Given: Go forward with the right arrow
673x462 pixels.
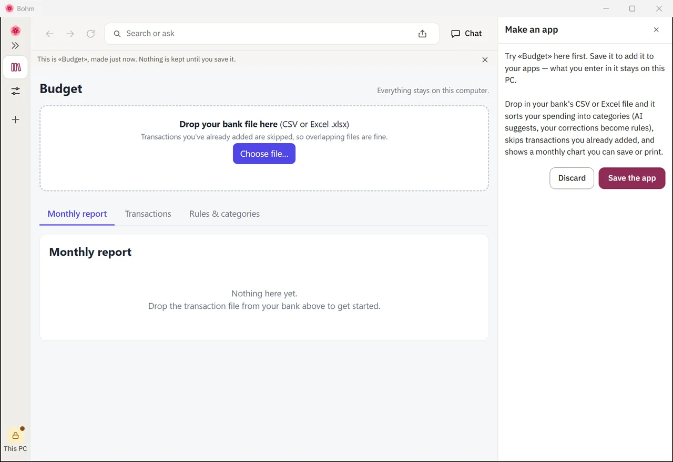Looking at the screenshot, I should pyautogui.click(x=70, y=34).
